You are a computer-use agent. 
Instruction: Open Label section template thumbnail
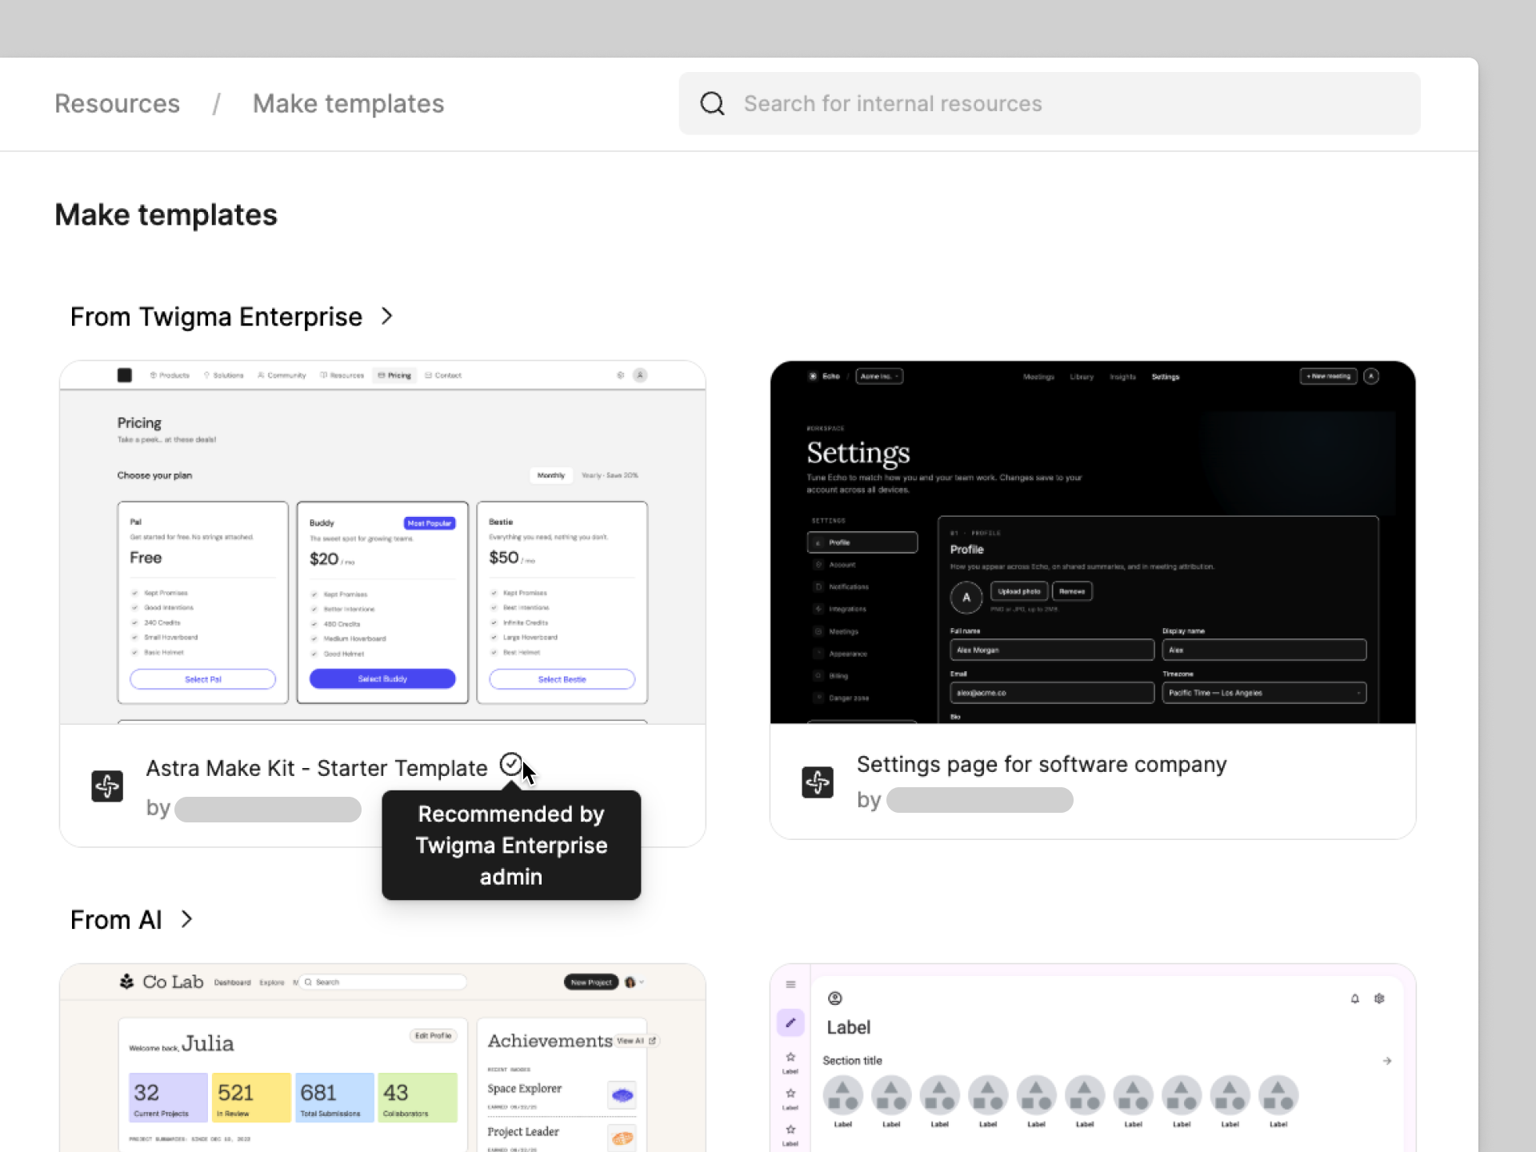tap(1093, 1058)
